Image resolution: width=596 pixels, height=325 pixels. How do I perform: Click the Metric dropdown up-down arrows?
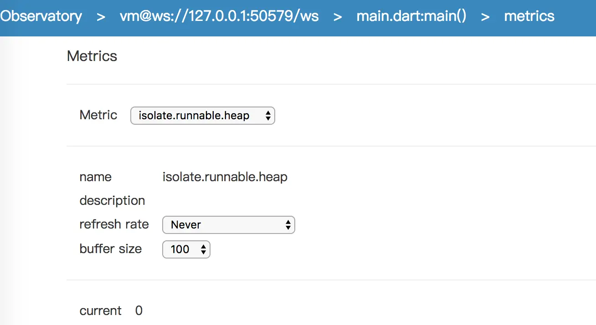point(268,116)
